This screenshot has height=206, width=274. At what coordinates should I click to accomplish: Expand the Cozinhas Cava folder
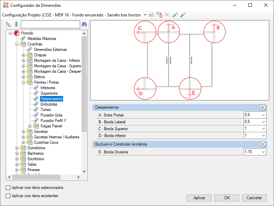tap(23, 142)
